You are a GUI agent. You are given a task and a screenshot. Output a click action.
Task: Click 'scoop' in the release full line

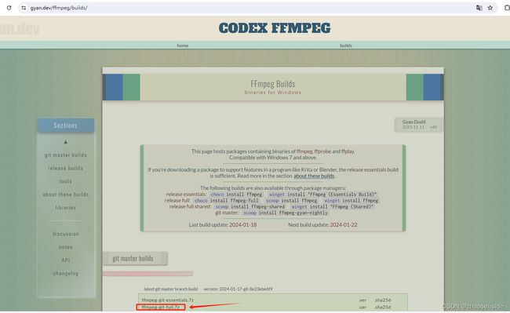tap(272, 201)
